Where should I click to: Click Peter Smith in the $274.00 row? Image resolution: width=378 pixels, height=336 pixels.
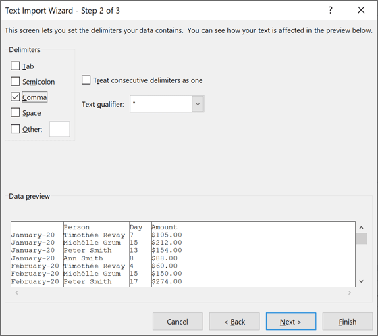(88, 281)
